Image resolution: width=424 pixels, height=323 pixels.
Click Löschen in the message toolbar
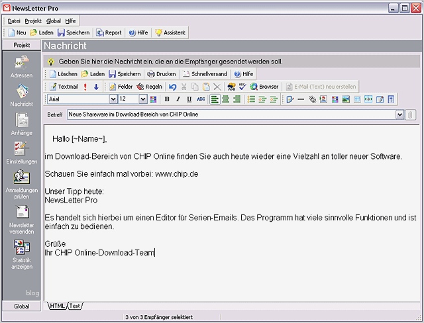coord(64,74)
